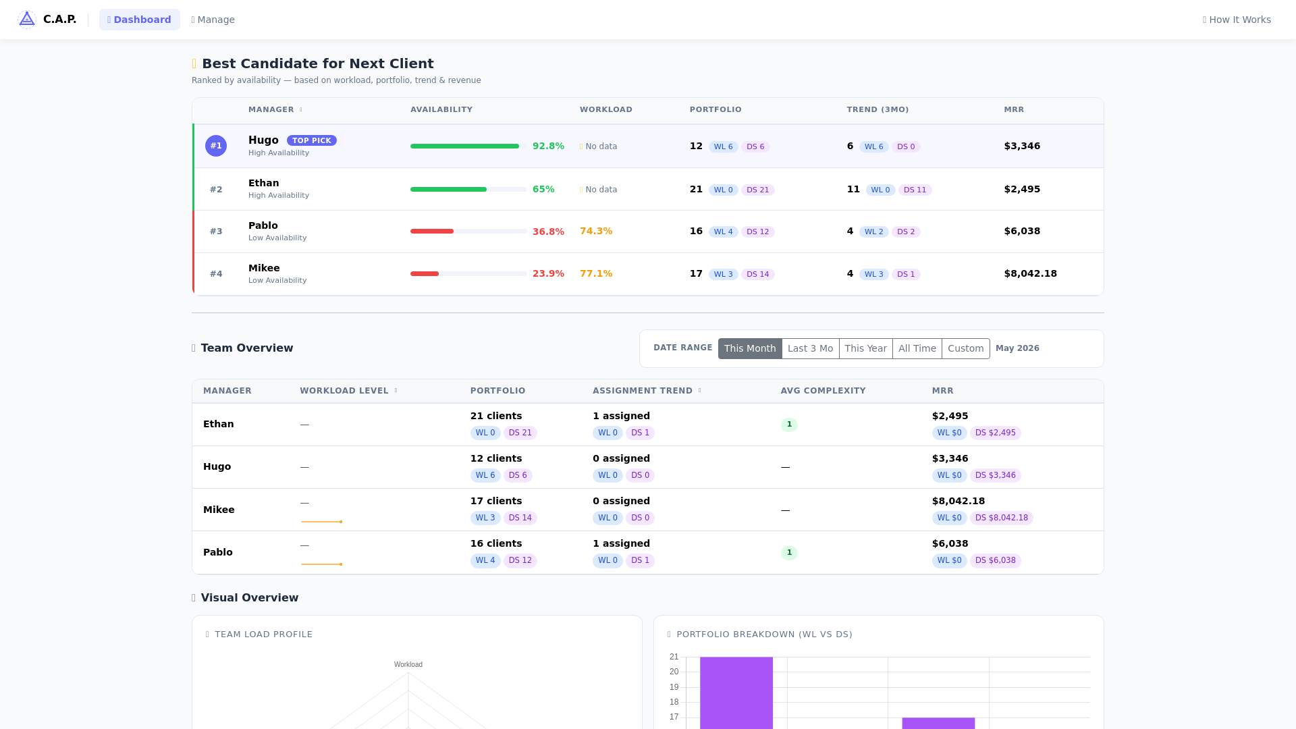This screenshot has width=1296, height=729.
Task: Click the WL 4 badge in Pablo's ranking row
Action: click(x=723, y=232)
